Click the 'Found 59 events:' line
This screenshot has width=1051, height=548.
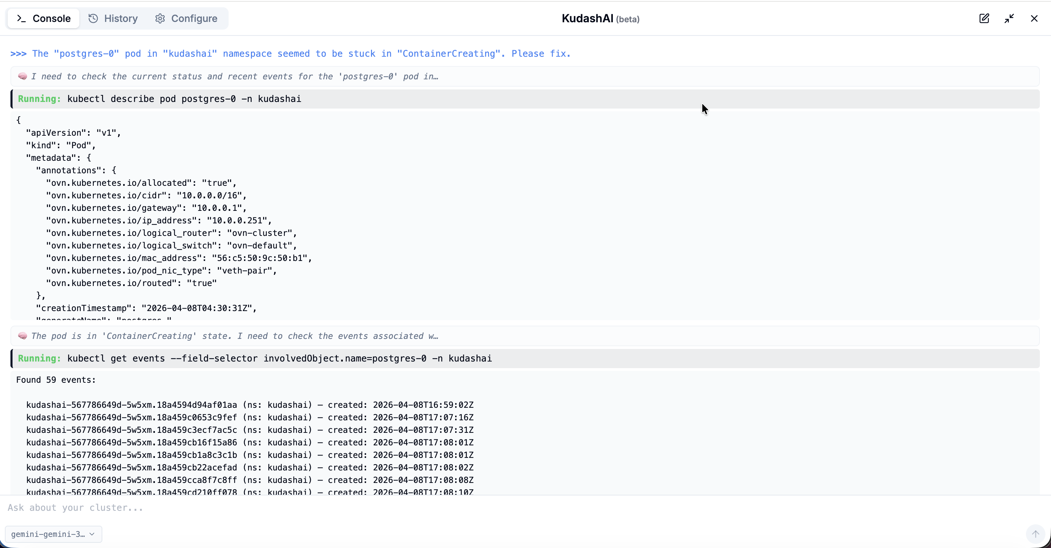[56, 380]
